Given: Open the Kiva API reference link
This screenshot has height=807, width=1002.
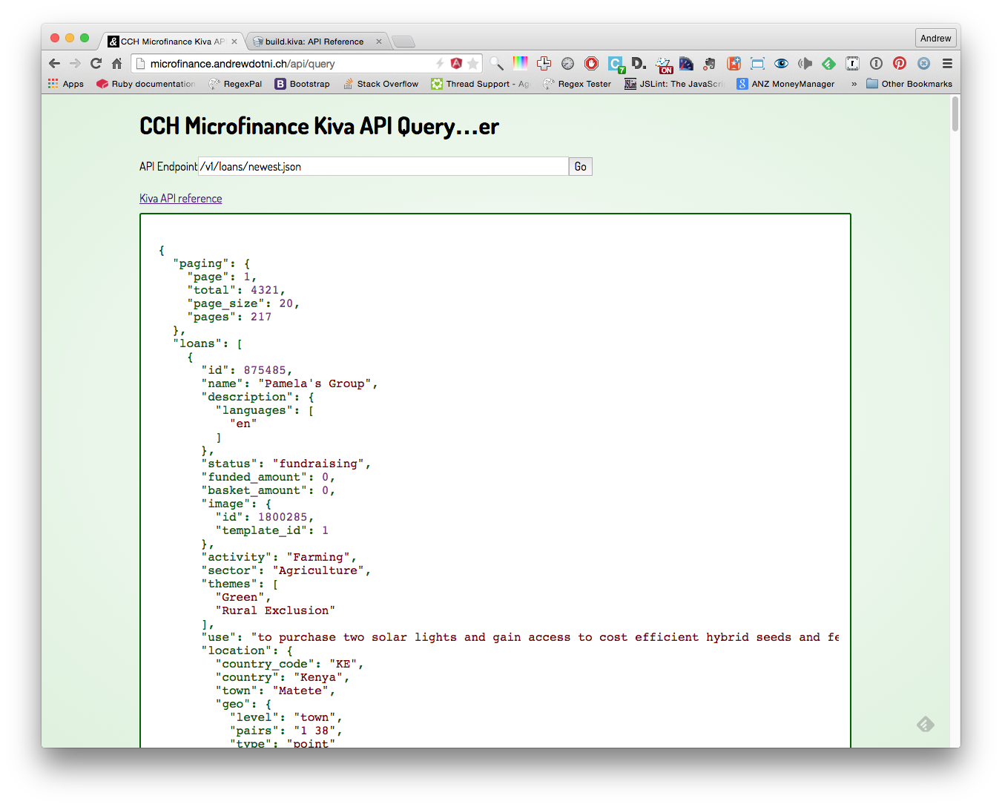Looking at the screenshot, I should tap(181, 198).
